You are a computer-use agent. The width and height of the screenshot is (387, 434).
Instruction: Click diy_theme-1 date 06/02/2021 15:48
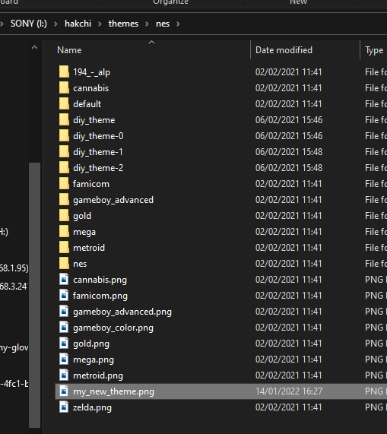pyautogui.click(x=289, y=152)
